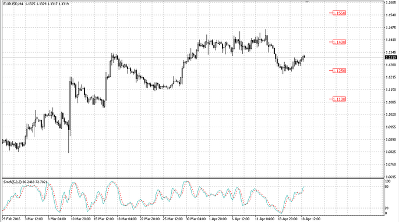Select the red 1.1100 level label
399x222 pixels.
pos(339,99)
